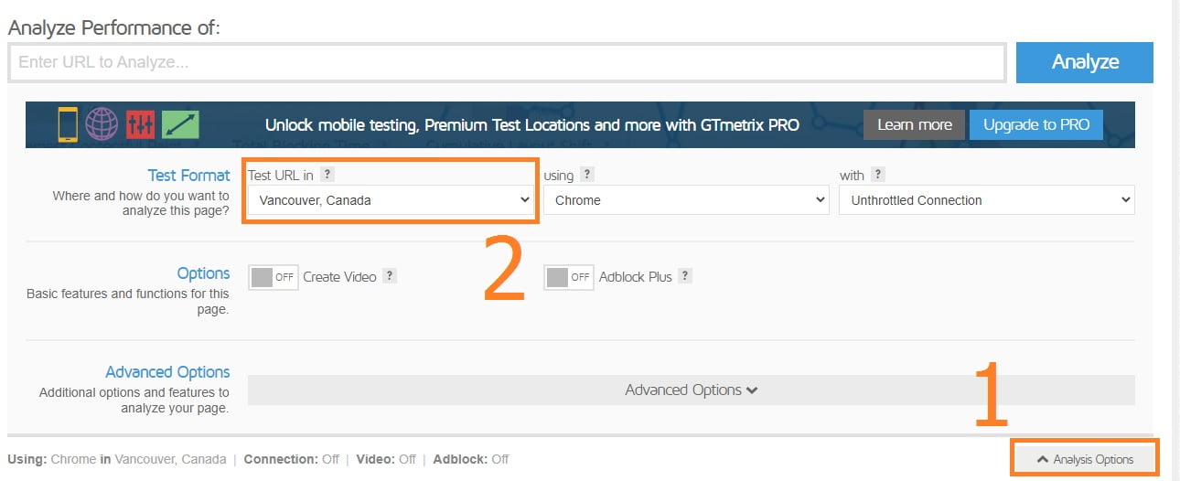The image size is (1180, 481).
Task: Open the Unthrottled Connection dropdown
Action: 986,200
